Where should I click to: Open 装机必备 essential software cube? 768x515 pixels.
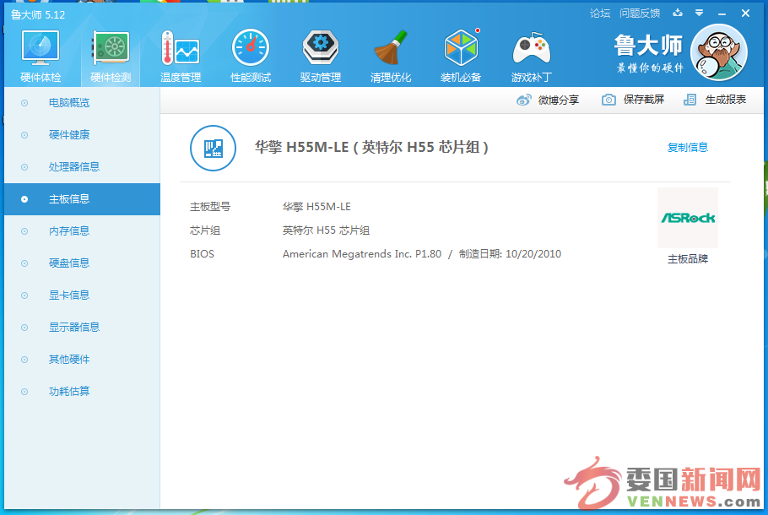pos(461,56)
